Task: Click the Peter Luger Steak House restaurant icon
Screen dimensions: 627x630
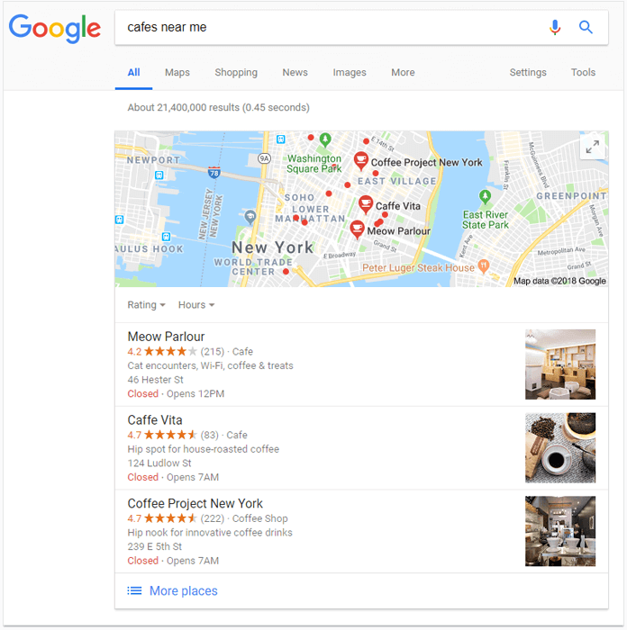Action: tap(484, 265)
